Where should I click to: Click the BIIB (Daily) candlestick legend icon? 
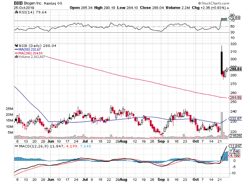16,46
